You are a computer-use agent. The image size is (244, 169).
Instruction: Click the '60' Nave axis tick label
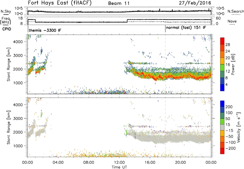point(218,18)
